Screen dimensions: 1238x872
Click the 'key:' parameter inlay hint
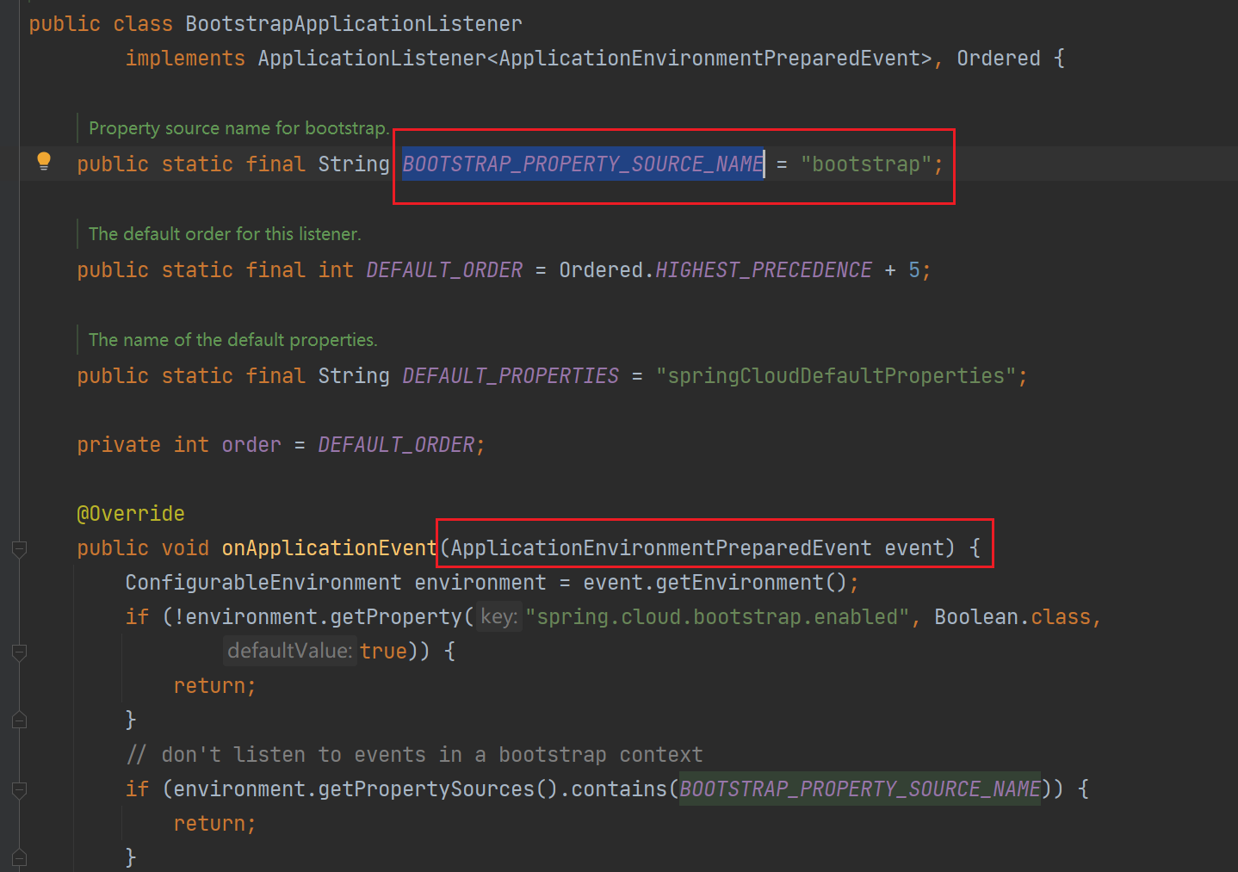[x=499, y=617]
